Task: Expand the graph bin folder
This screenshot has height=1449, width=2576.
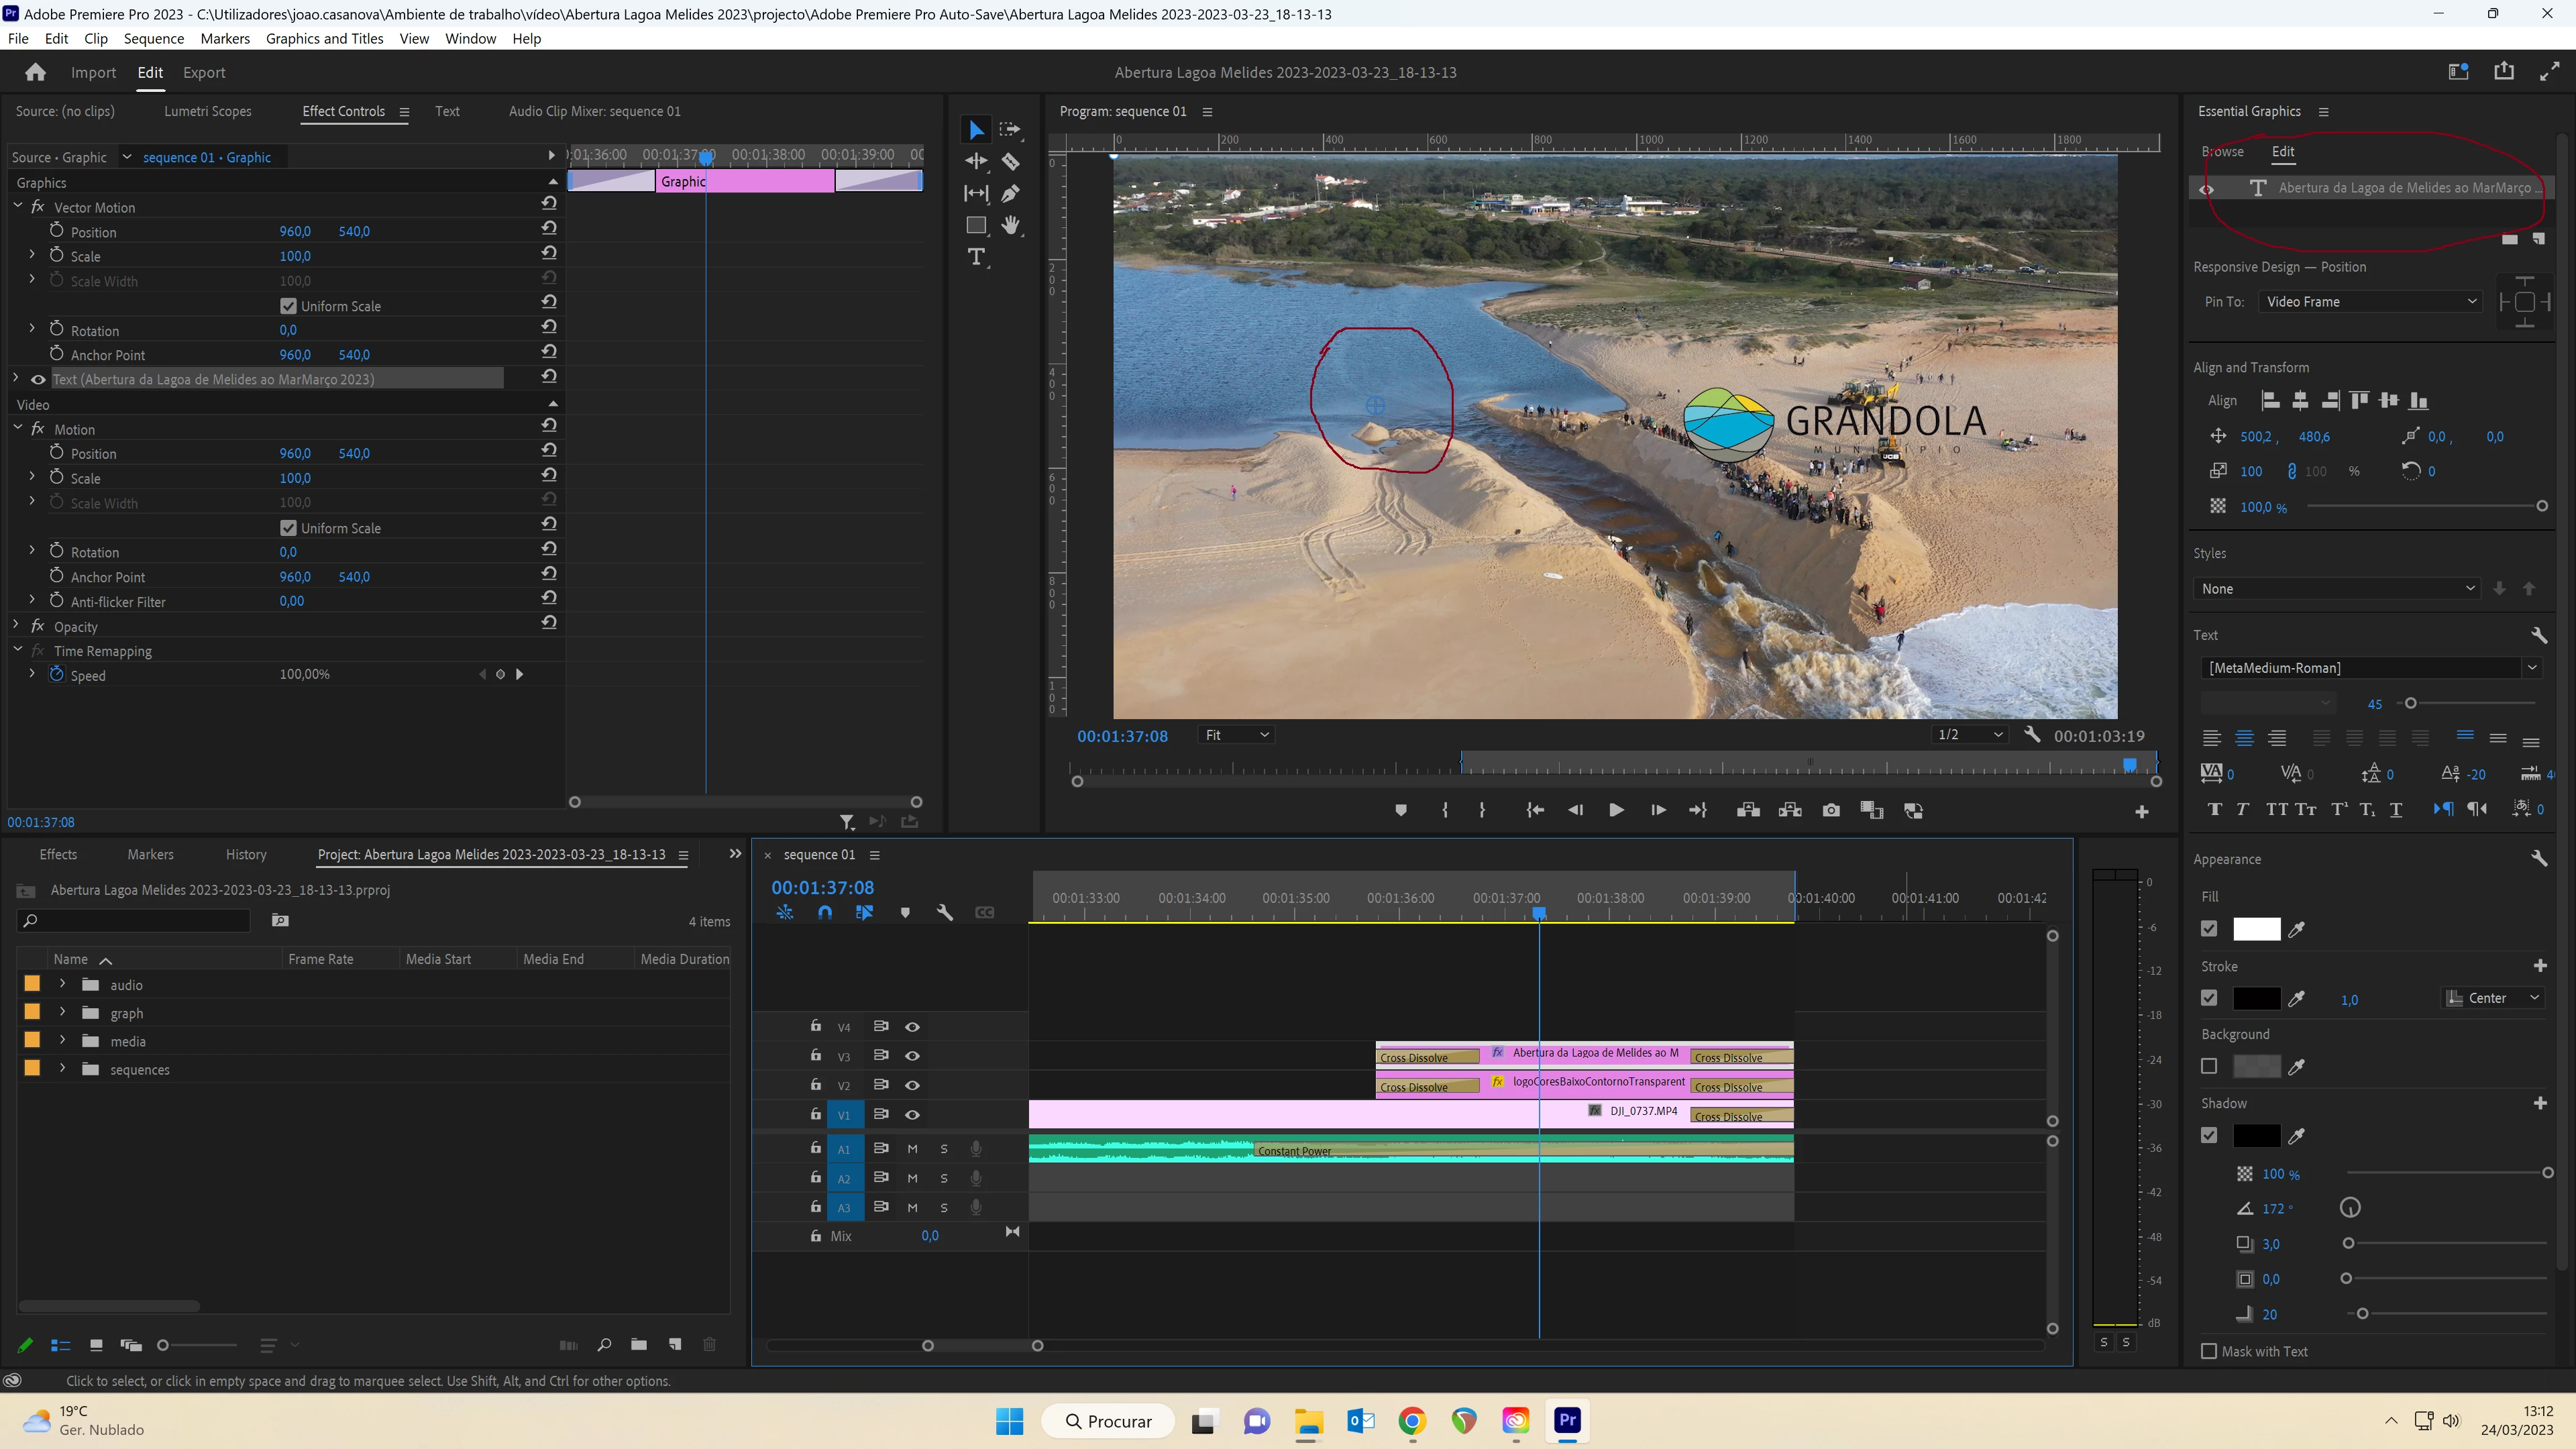Action: (x=62, y=1013)
